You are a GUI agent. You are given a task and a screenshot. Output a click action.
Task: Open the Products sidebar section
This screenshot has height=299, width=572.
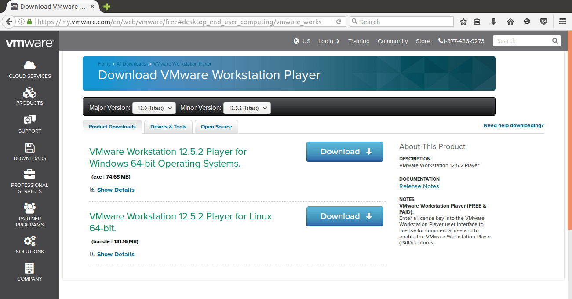coord(29,96)
